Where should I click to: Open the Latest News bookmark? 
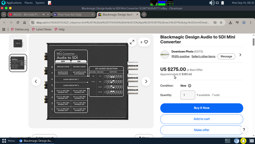tap(41, 30)
